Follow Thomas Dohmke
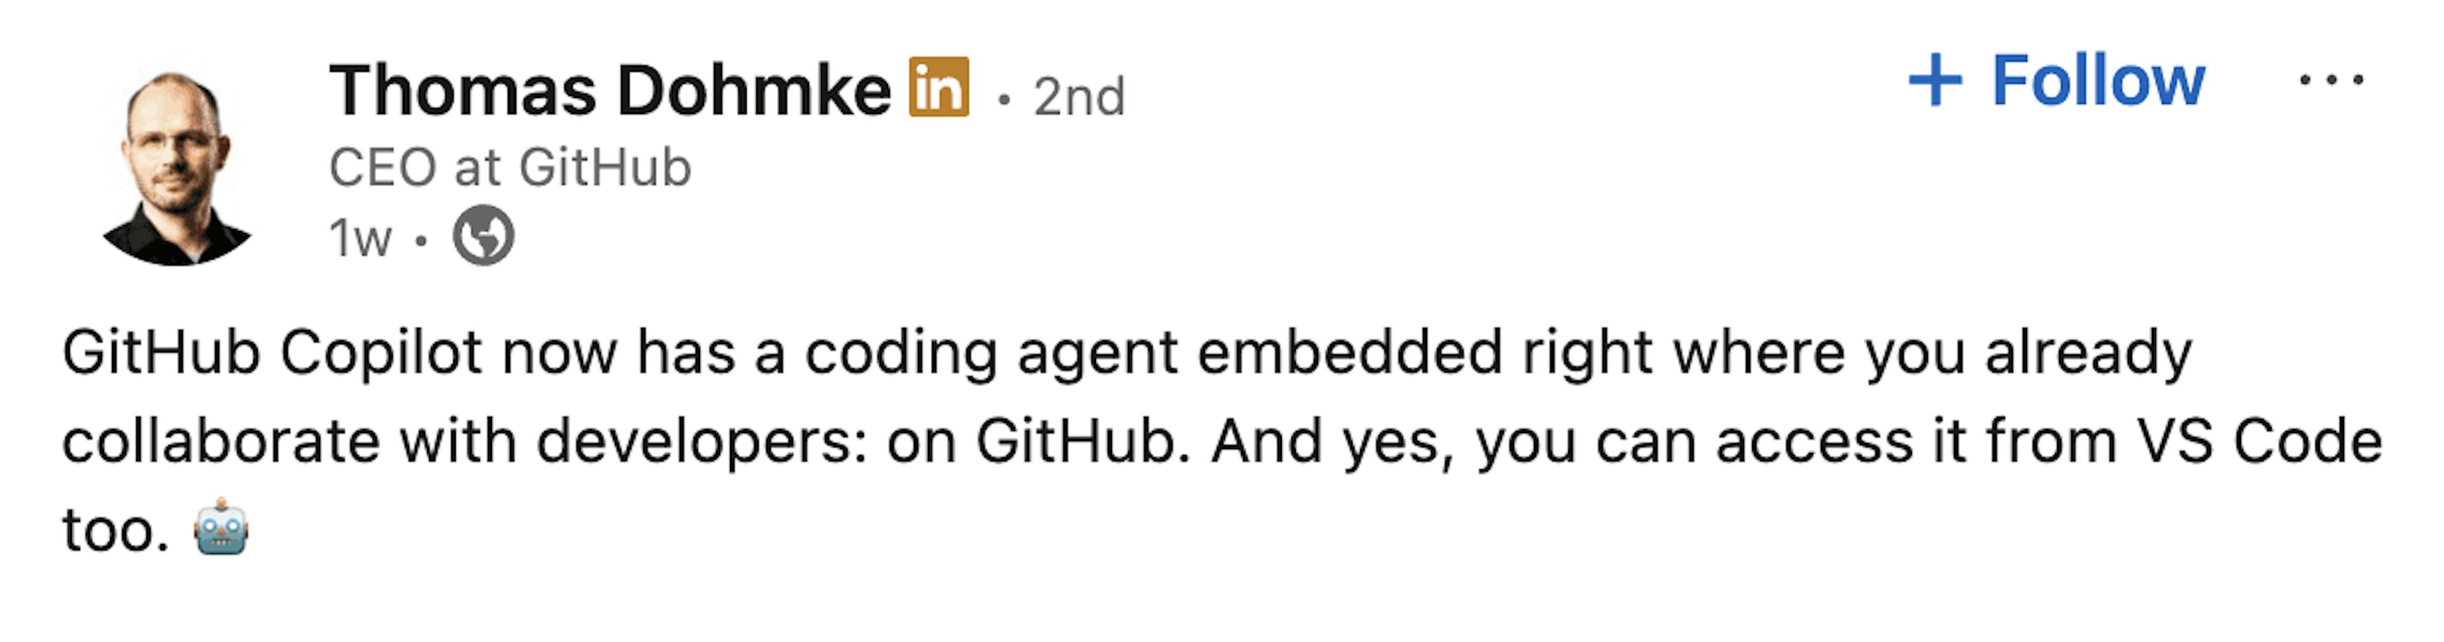Screen dimensions: 2444x642 tap(2096, 81)
